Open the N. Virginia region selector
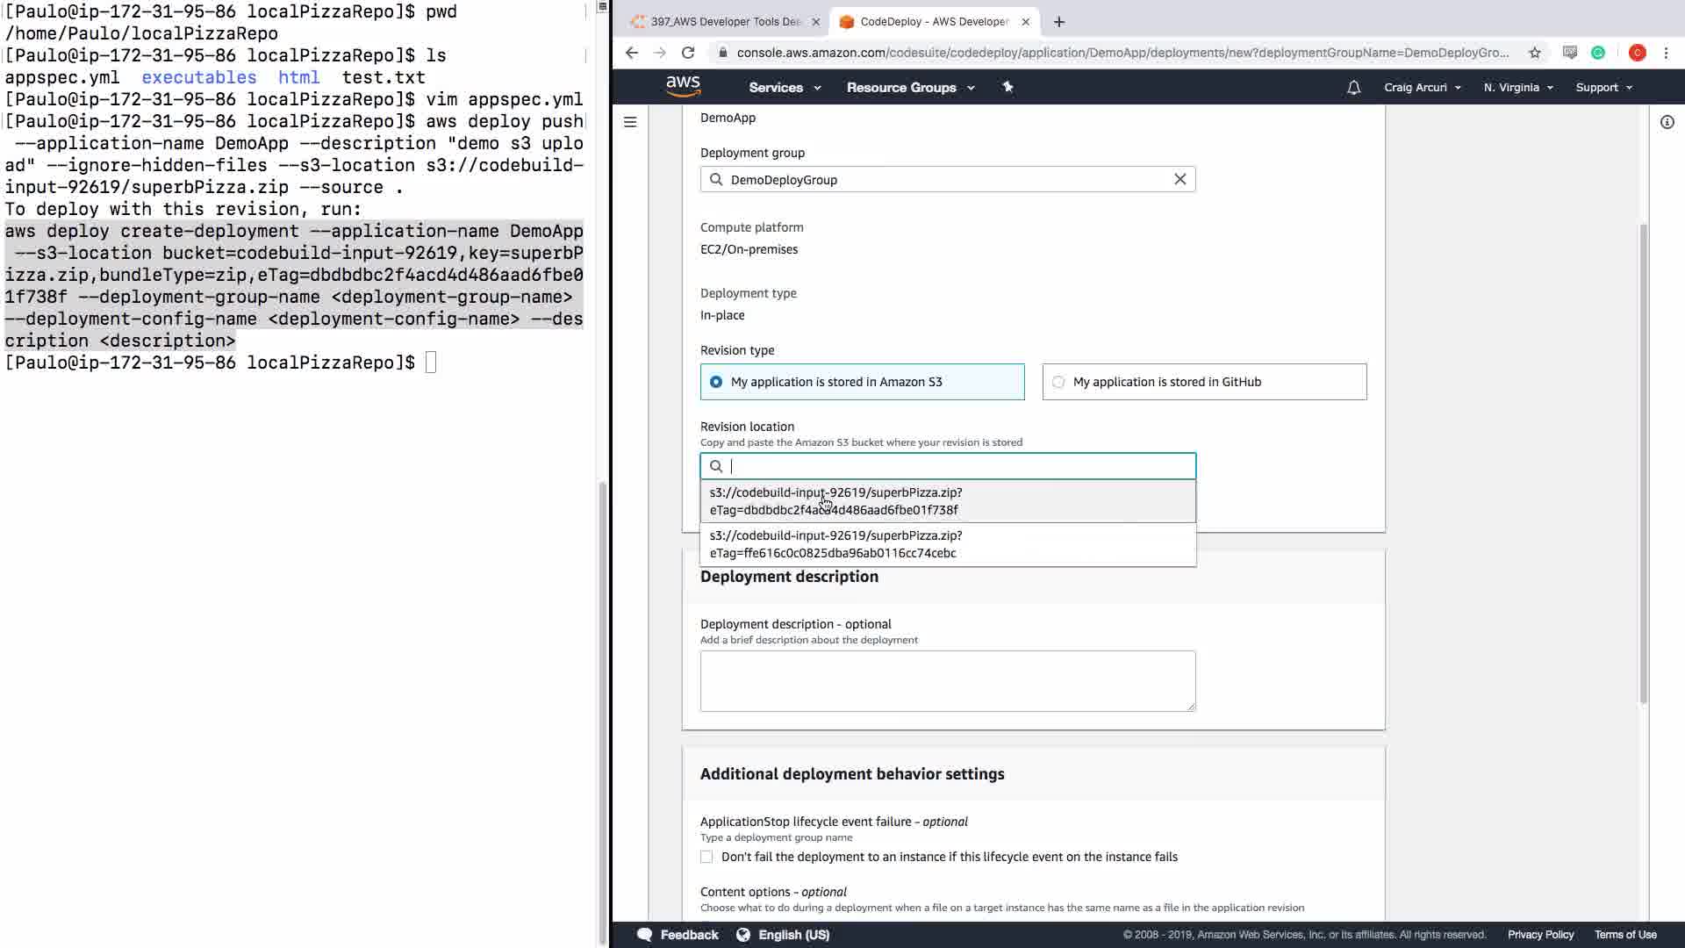Screen dimensions: 1685x948 [x=1517, y=88]
